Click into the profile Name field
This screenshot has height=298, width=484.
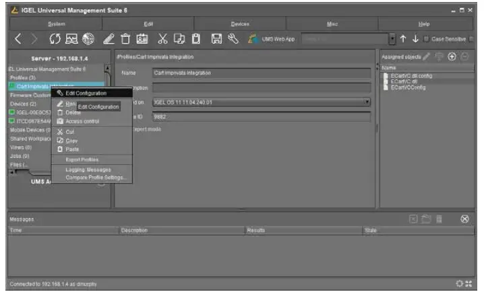[262, 73]
